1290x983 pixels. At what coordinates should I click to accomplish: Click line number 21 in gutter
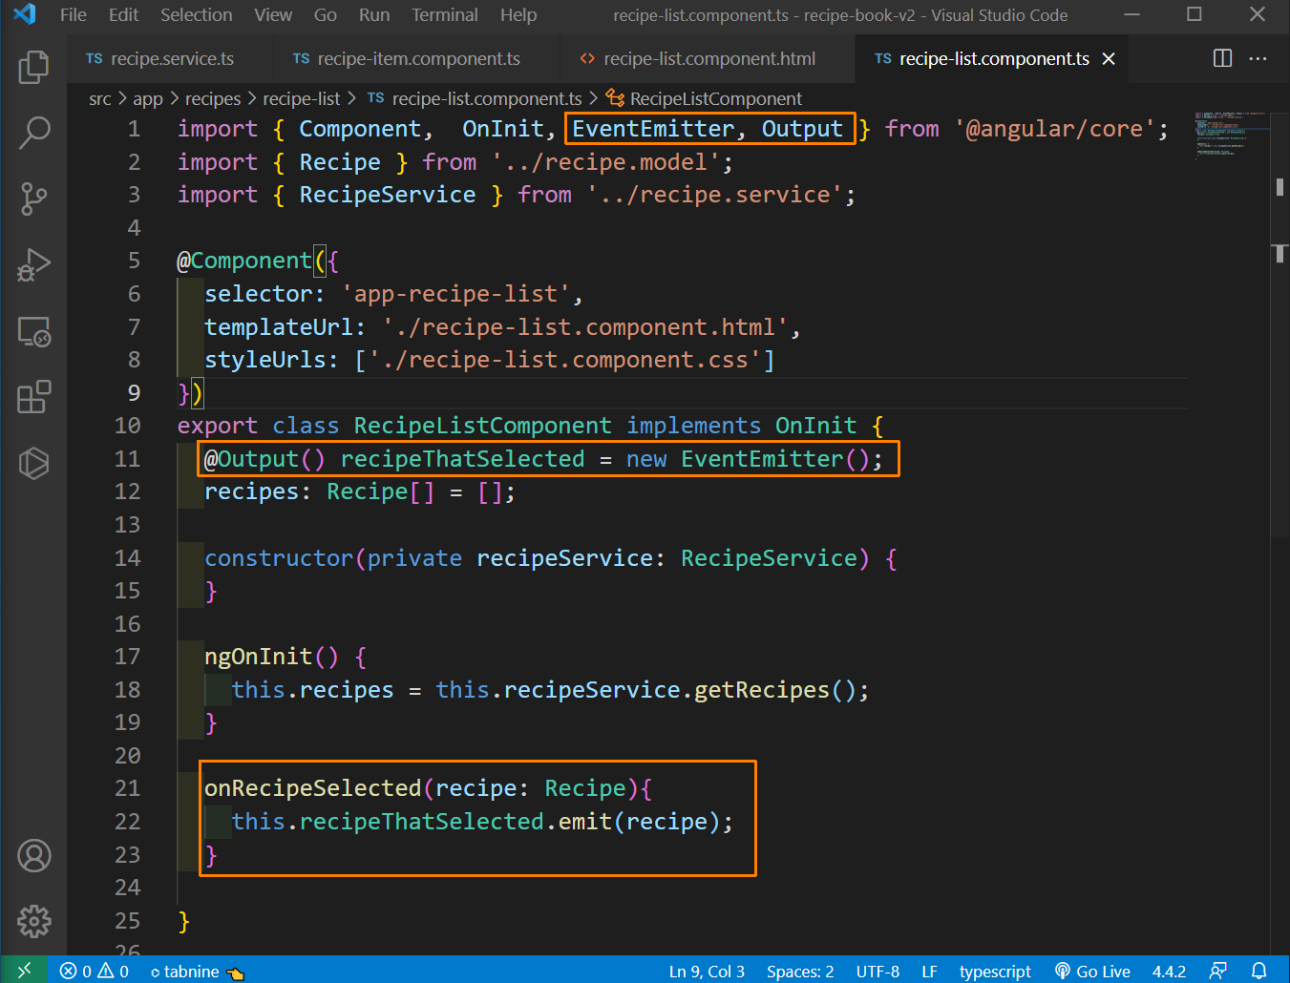tap(127, 788)
